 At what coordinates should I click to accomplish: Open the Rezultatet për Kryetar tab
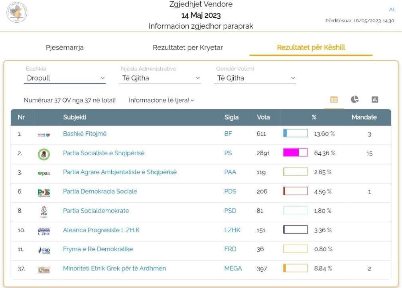tap(188, 48)
